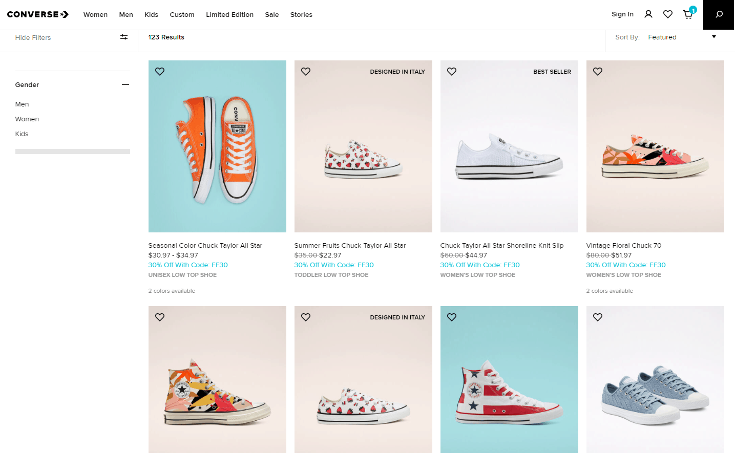Click the Sign In link
This screenshot has height=453, width=735.
click(622, 14)
